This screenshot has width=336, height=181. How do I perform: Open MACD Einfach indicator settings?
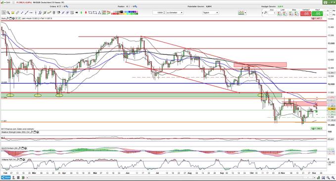point(19,148)
